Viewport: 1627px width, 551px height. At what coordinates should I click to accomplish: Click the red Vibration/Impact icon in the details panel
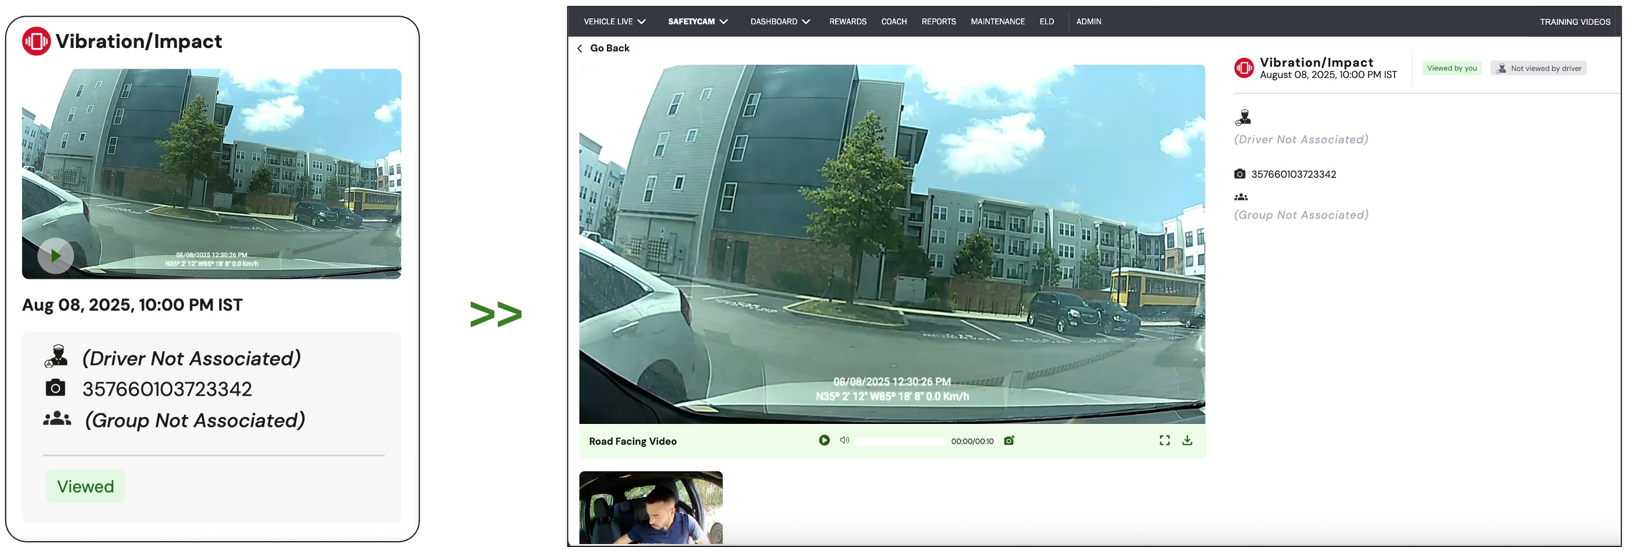[1244, 68]
